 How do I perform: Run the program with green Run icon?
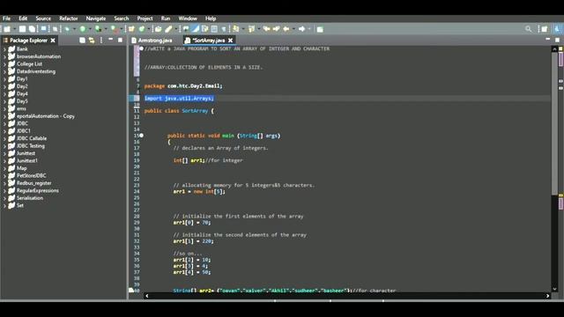tap(83, 29)
